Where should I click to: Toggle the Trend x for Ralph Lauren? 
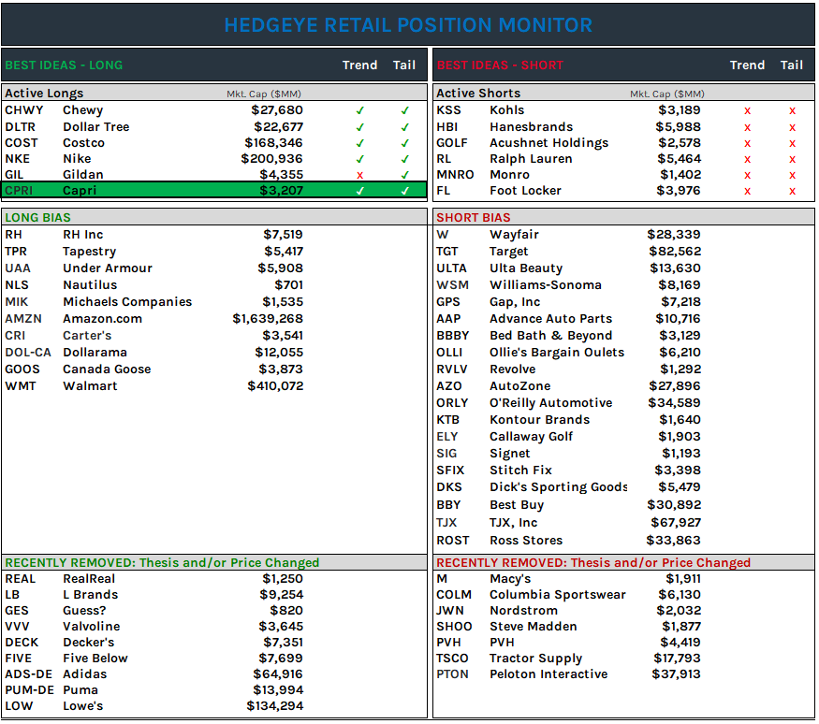pyautogui.click(x=747, y=158)
